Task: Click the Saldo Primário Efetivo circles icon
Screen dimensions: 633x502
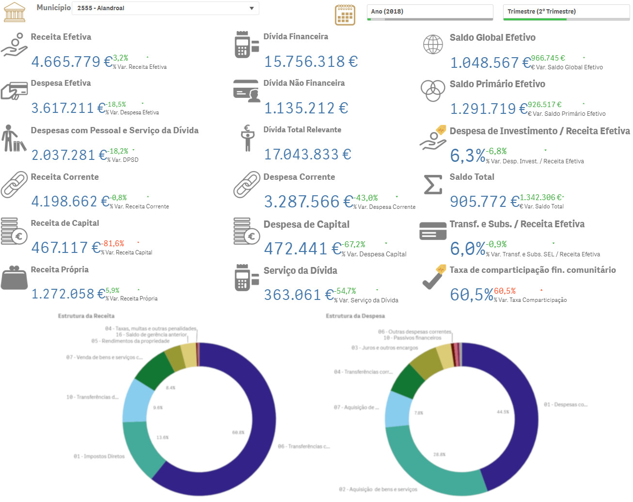Action: (432, 91)
